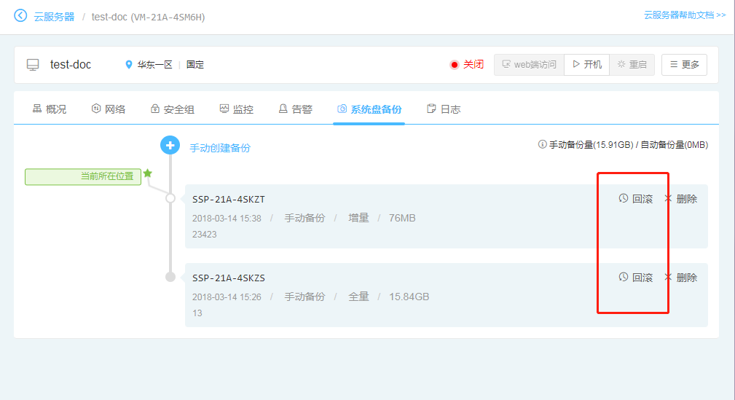The height and width of the screenshot is (400, 735).
Task: Click the back arrow circle icon
Action: [x=20, y=16]
